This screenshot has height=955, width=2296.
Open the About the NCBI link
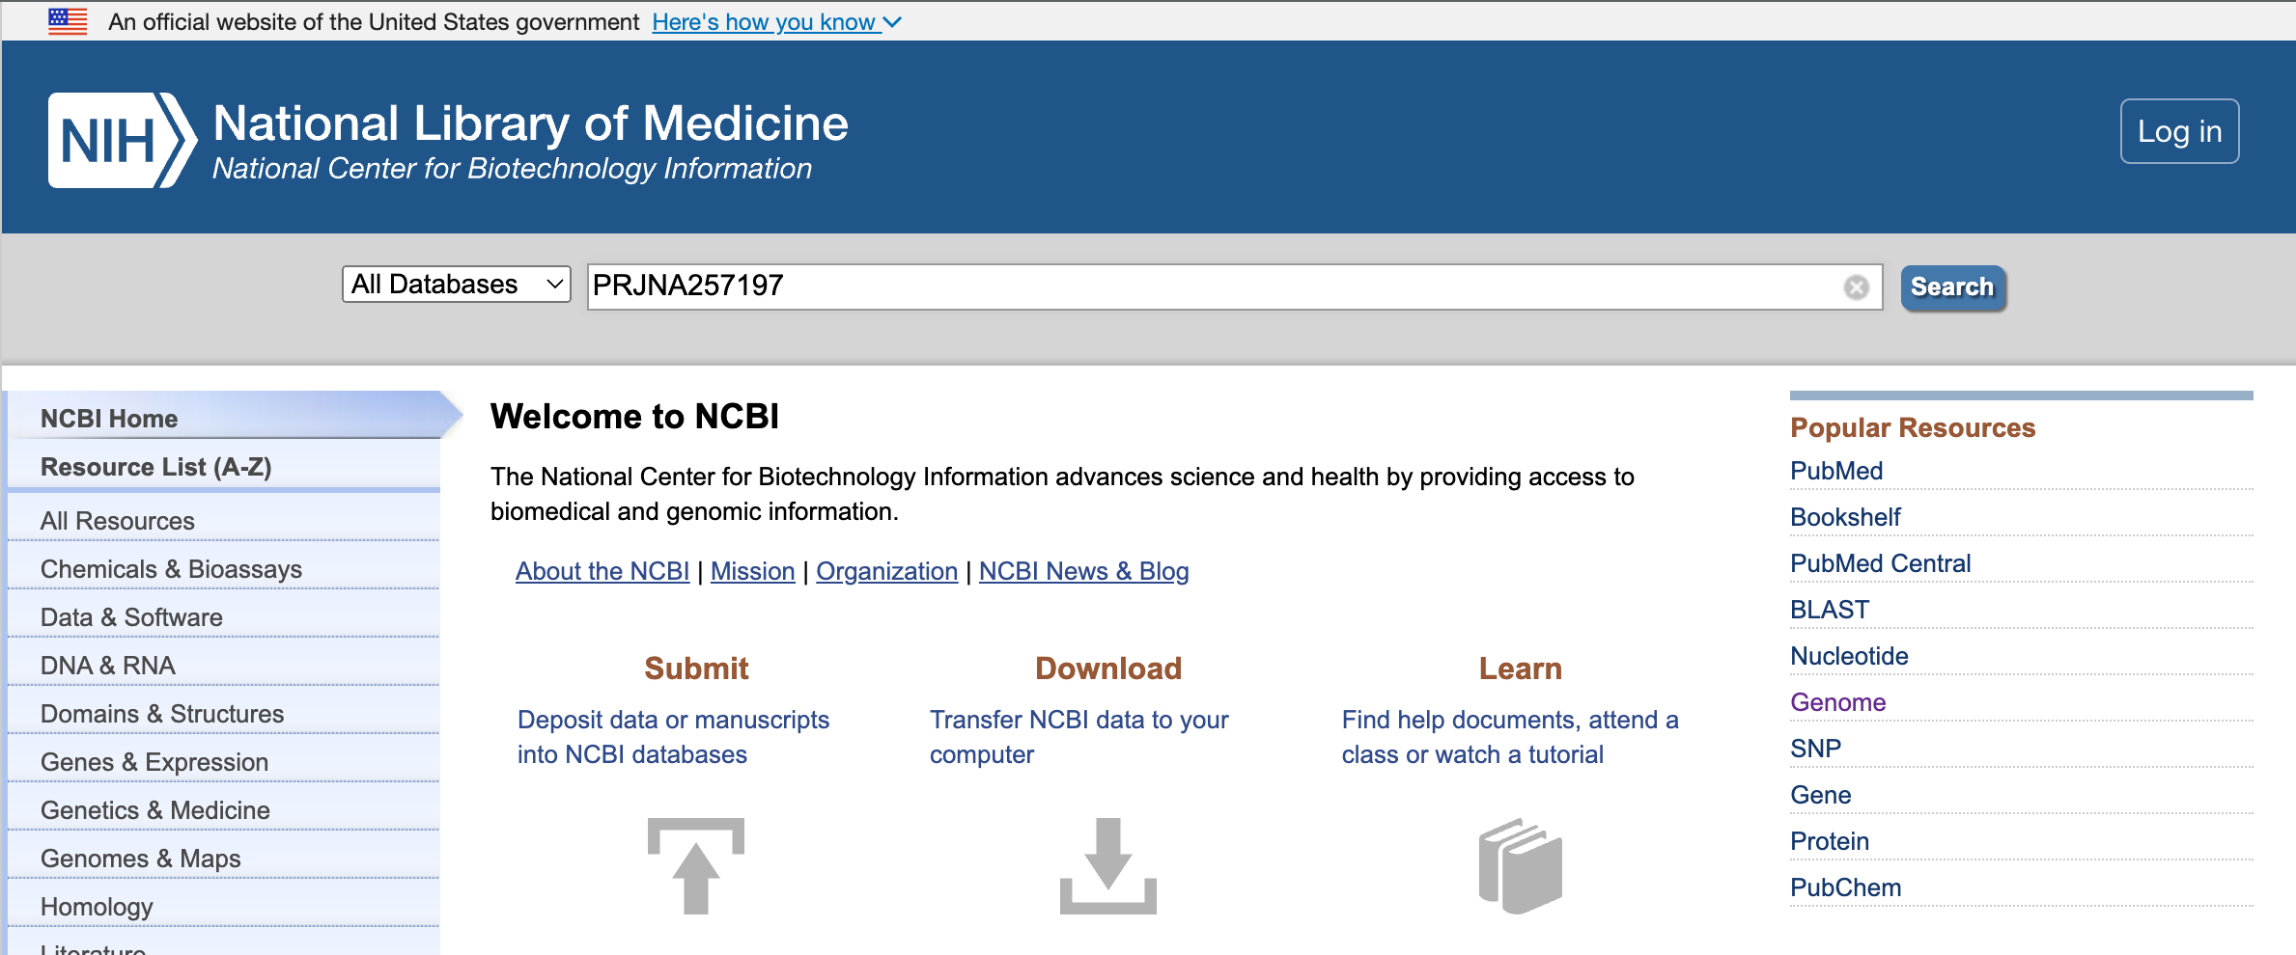point(602,571)
